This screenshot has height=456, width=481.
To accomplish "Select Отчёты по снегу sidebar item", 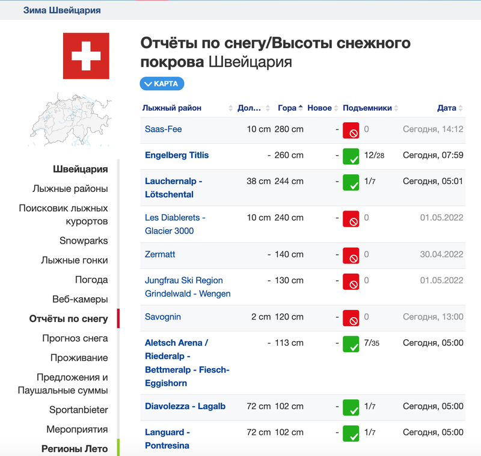I will [x=69, y=319].
